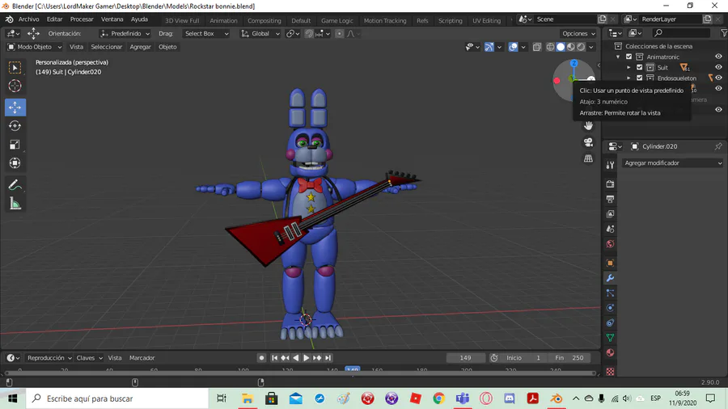Hide Suit collection with eye icon
The height and width of the screenshot is (409, 728).
point(718,67)
